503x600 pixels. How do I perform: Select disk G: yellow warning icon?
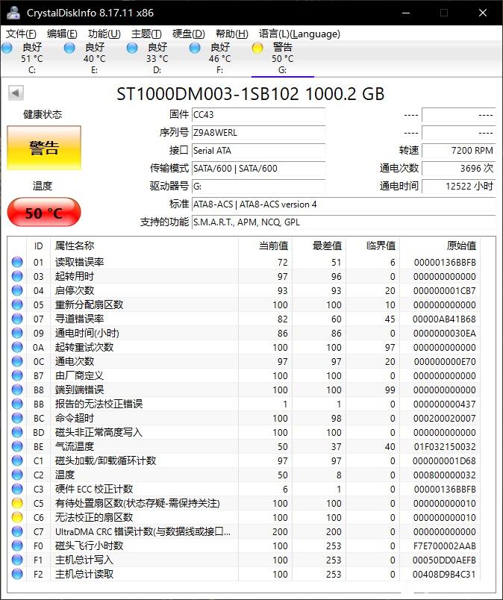click(257, 49)
